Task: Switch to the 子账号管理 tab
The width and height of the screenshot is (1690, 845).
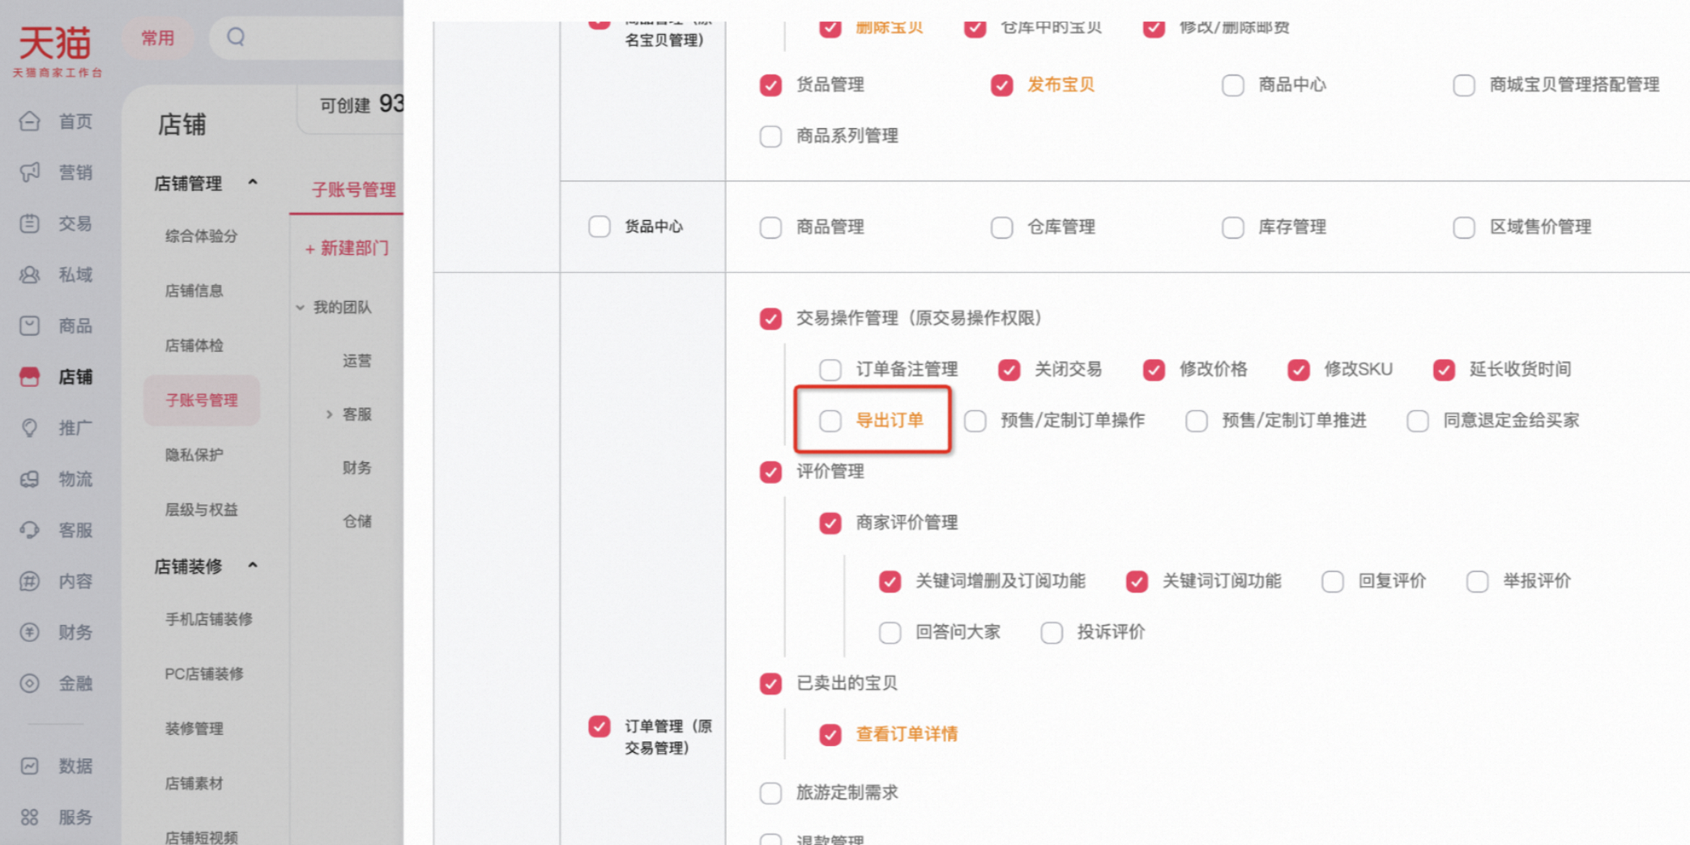Action: pyautogui.click(x=354, y=189)
